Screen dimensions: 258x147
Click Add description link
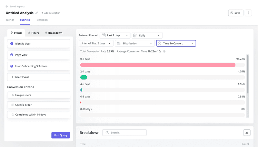coord(52,13)
